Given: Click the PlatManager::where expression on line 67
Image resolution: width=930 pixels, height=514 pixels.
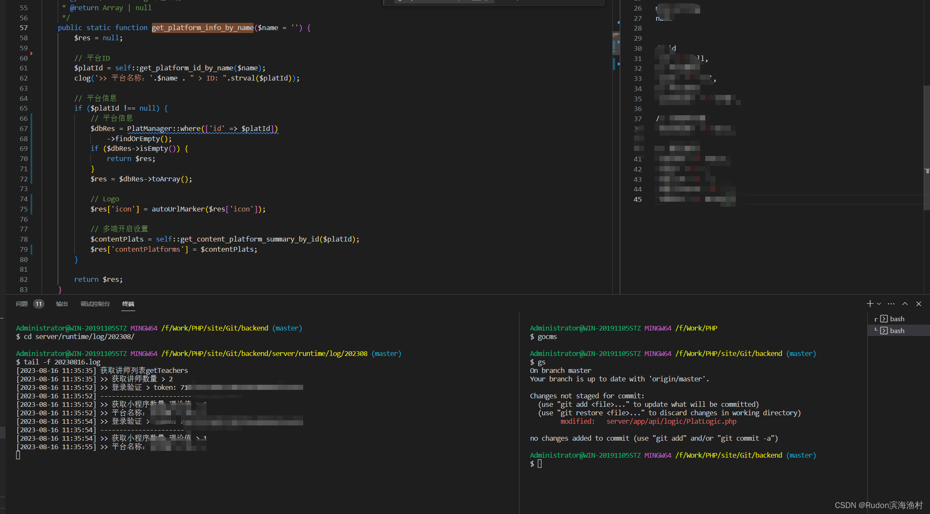Looking at the screenshot, I should (202, 128).
